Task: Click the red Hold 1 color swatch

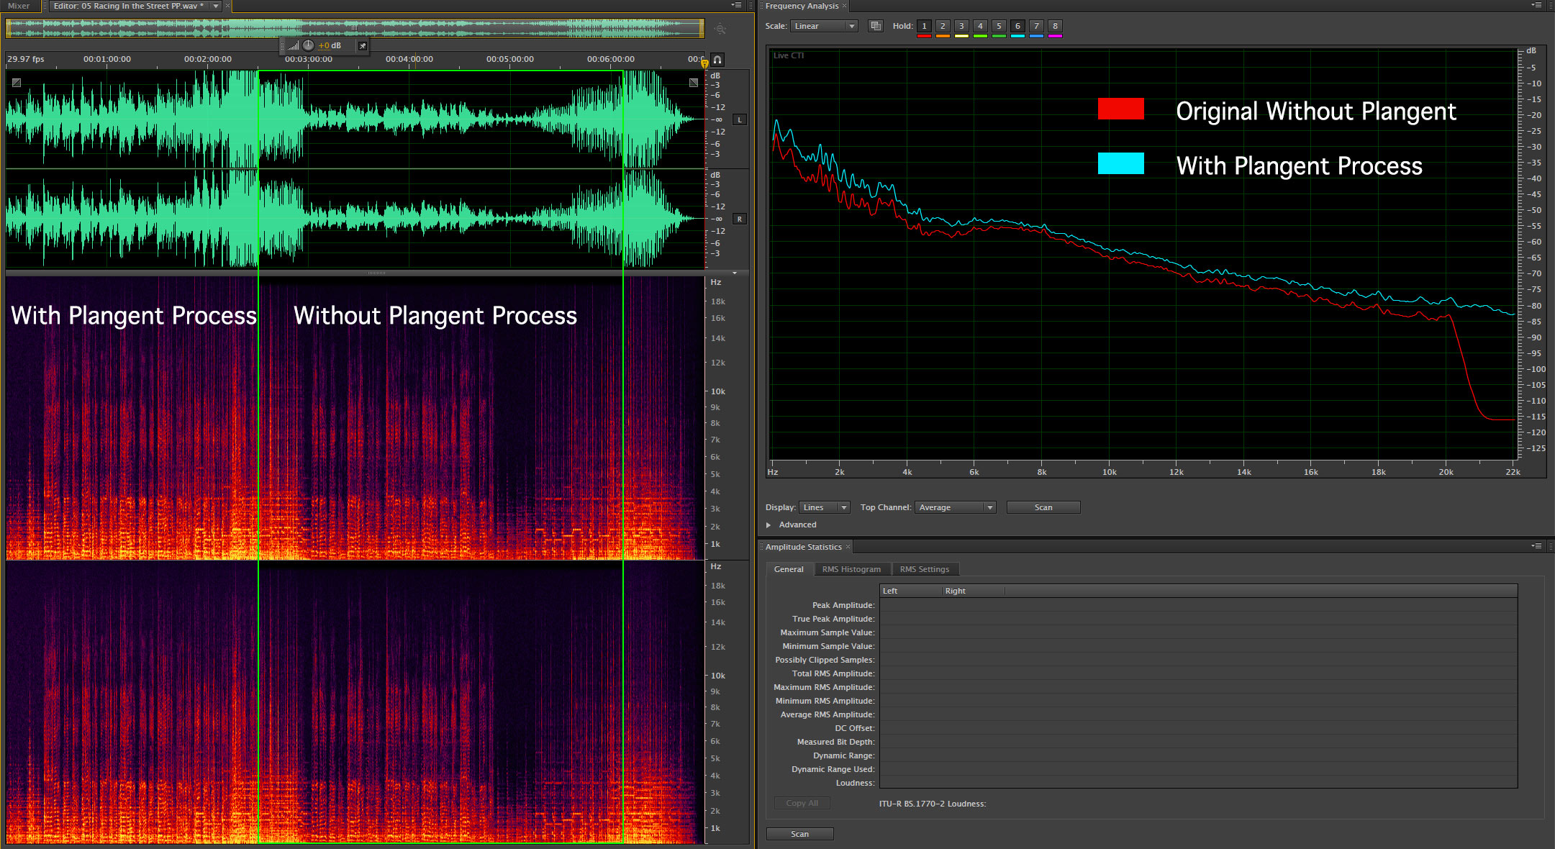Action: (925, 36)
